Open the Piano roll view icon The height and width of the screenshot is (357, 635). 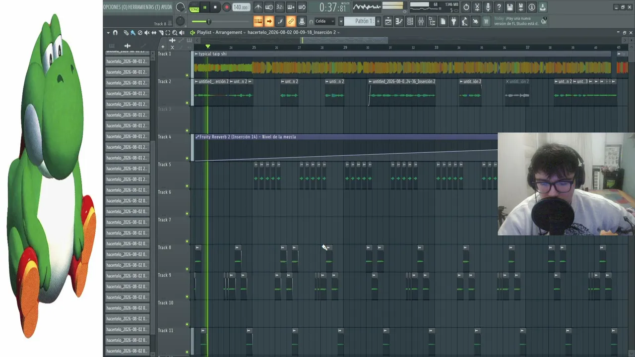[399, 21]
